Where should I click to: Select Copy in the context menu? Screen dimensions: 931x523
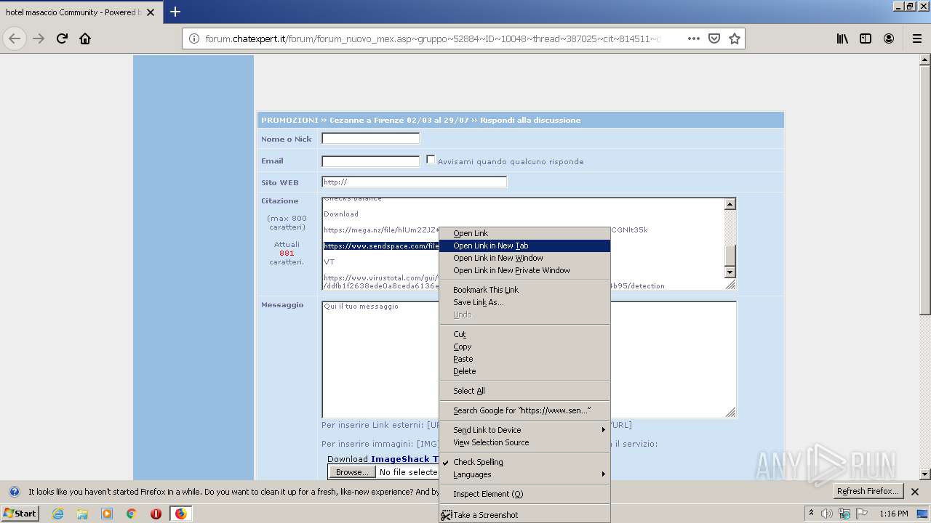click(524, 346)
